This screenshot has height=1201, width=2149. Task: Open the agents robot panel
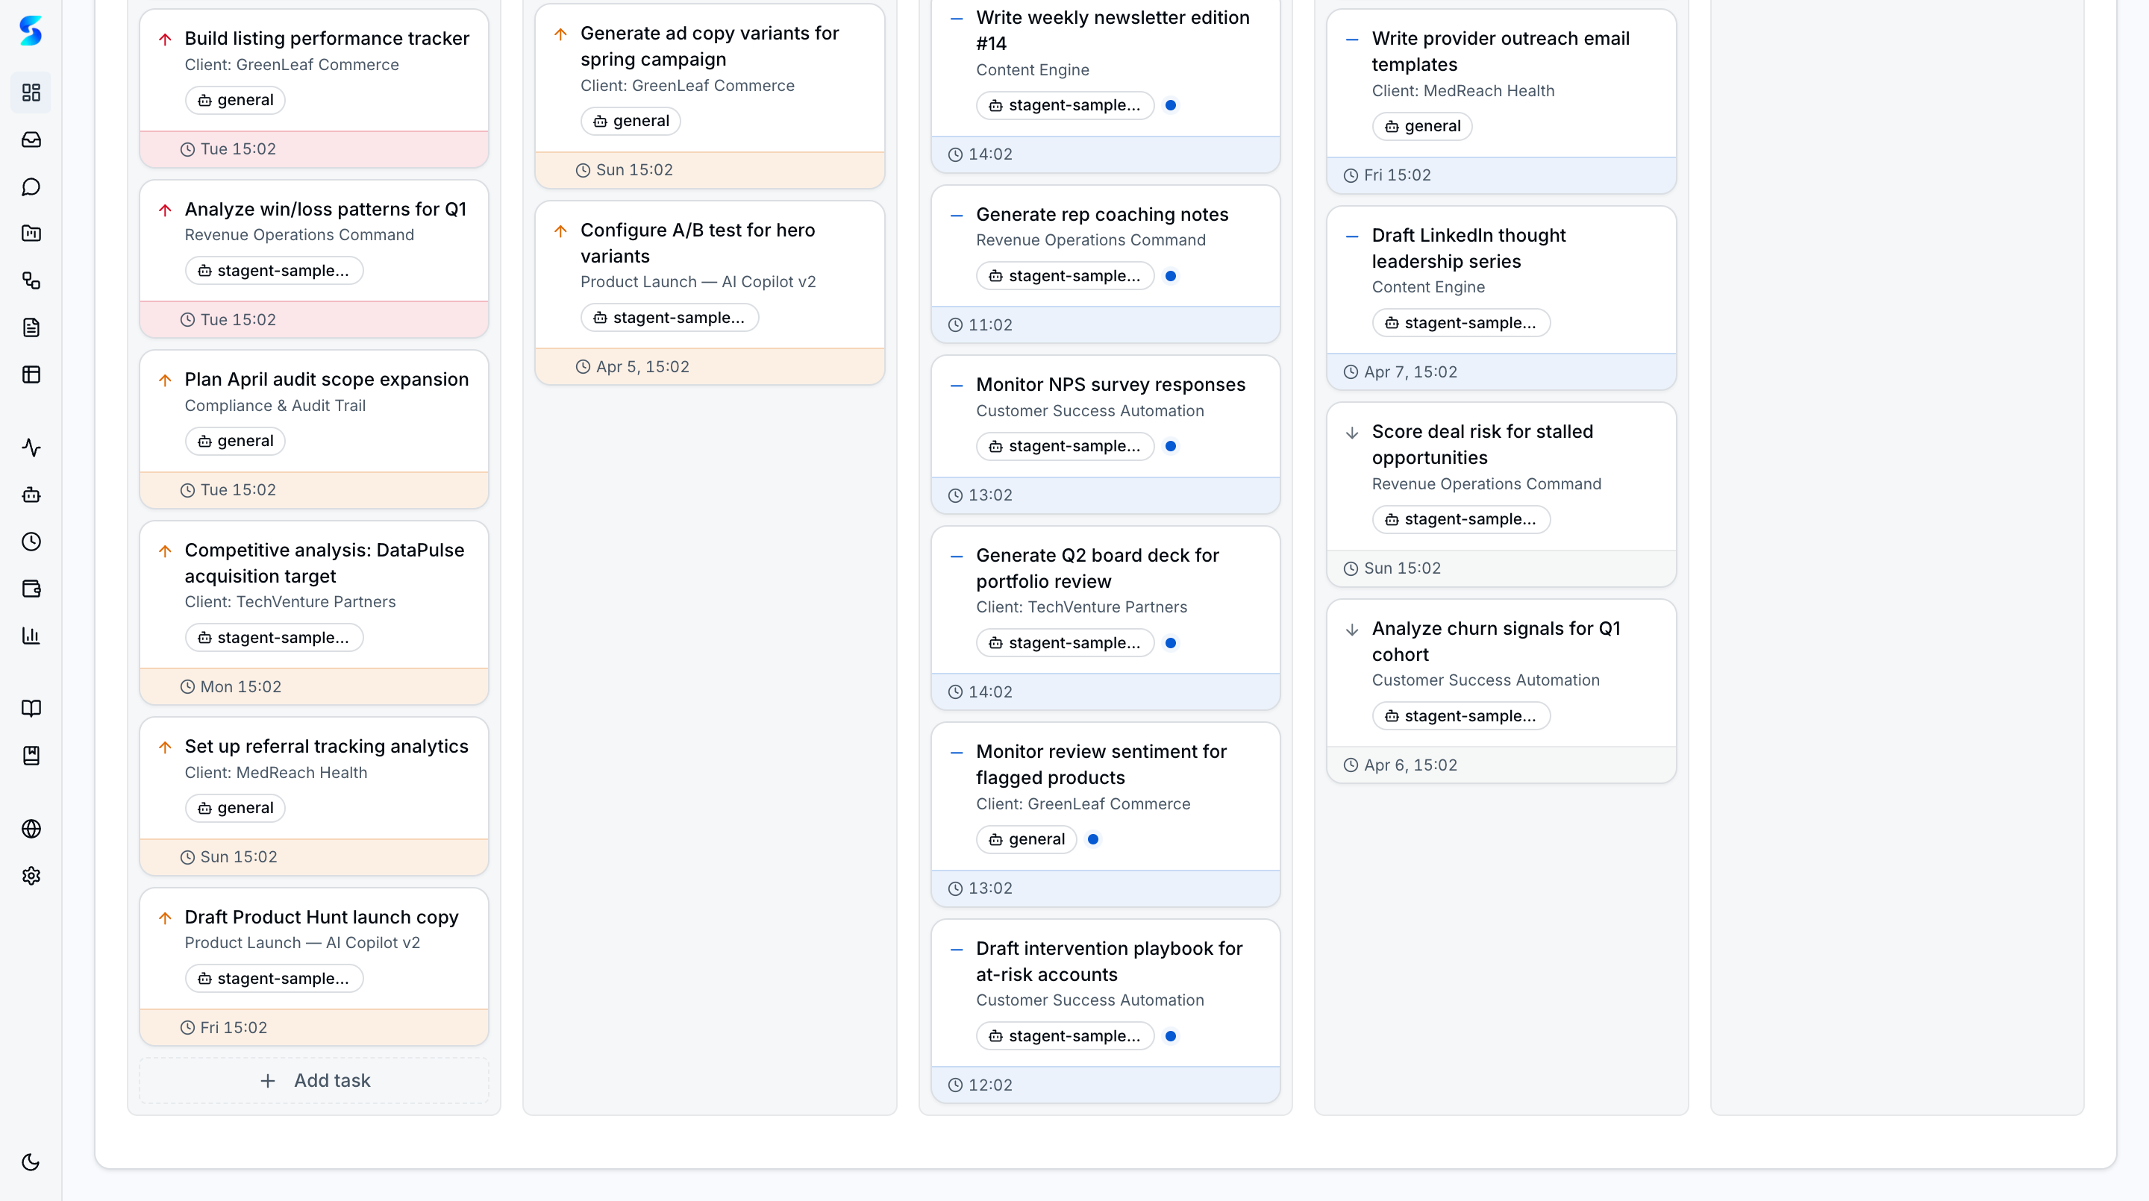click(31, 495)
